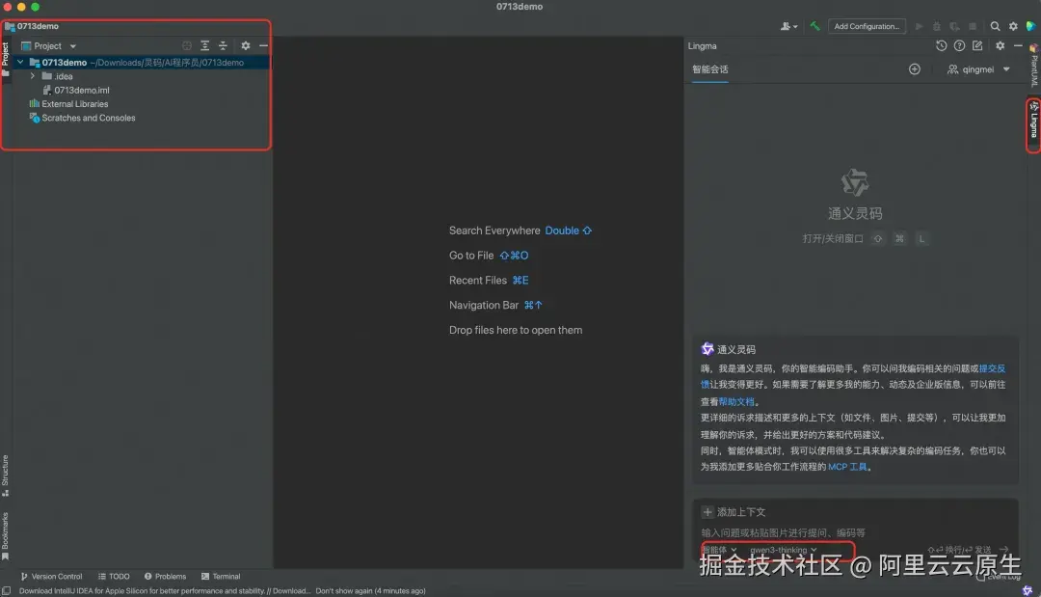Image resolution: width=1041 pixels, height=597 pixels.
Task: Open Project panel options gear
Action: coord(246,46)
